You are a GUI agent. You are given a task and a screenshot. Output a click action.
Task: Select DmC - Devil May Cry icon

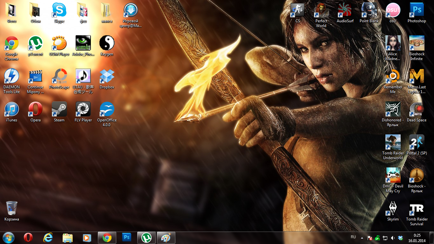(x=393, y=180)
